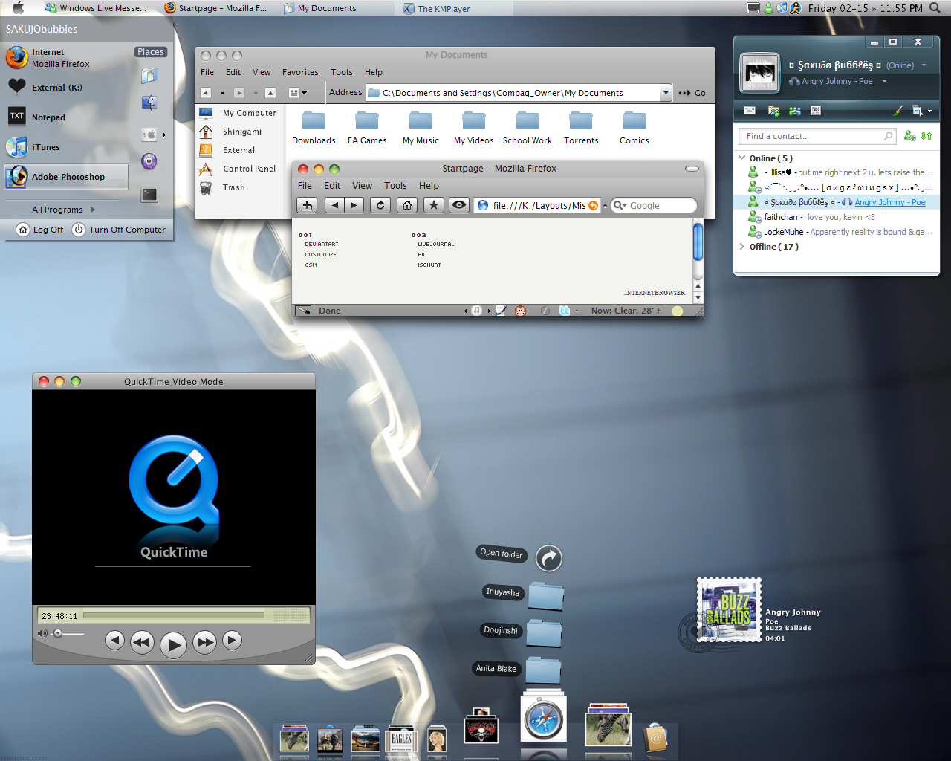951x761 pixels.
Task: Click the music note icon in Firefox status bar
Action: [x=477, y=311]
